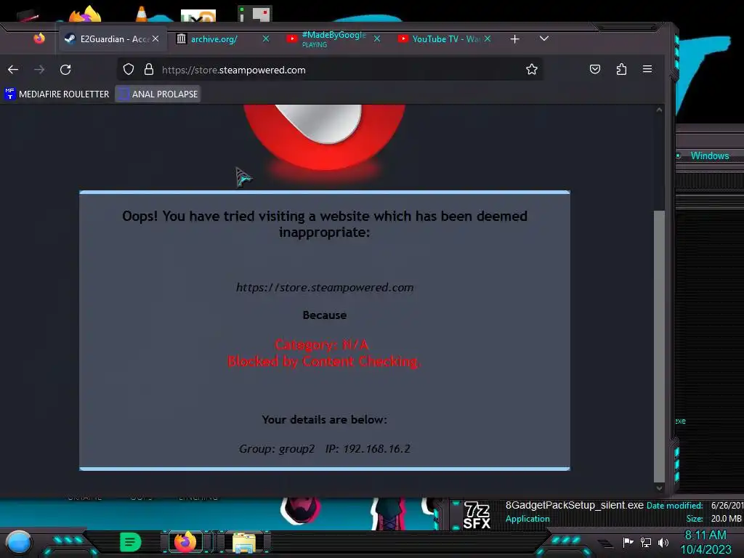Click the page scrollbar up arrow

coord(659,110)
